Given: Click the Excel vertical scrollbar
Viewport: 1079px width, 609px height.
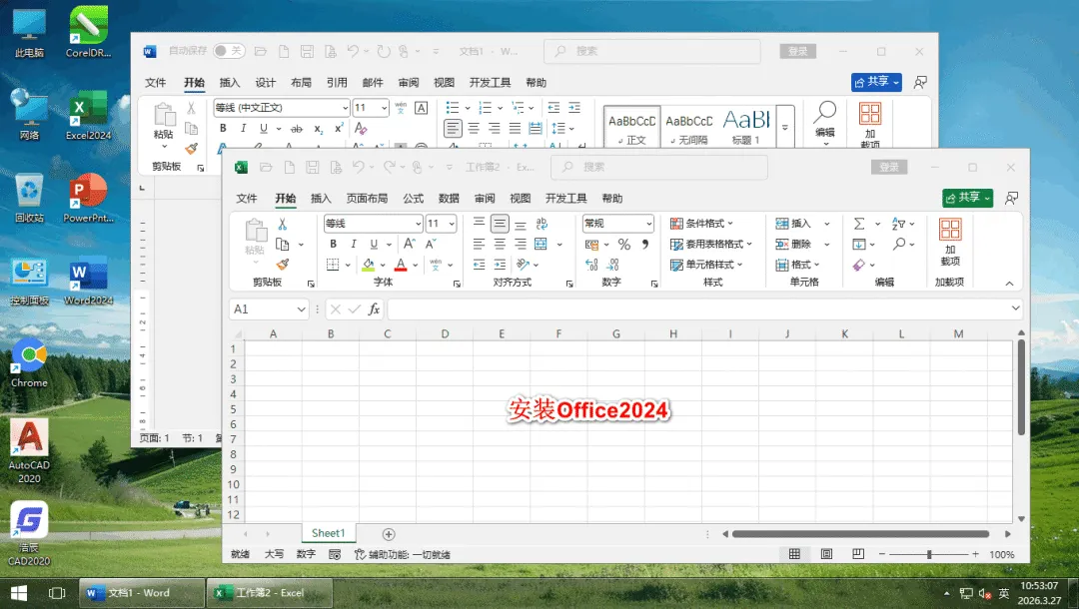Looking at the screenshot, I should pos(1021,388).
